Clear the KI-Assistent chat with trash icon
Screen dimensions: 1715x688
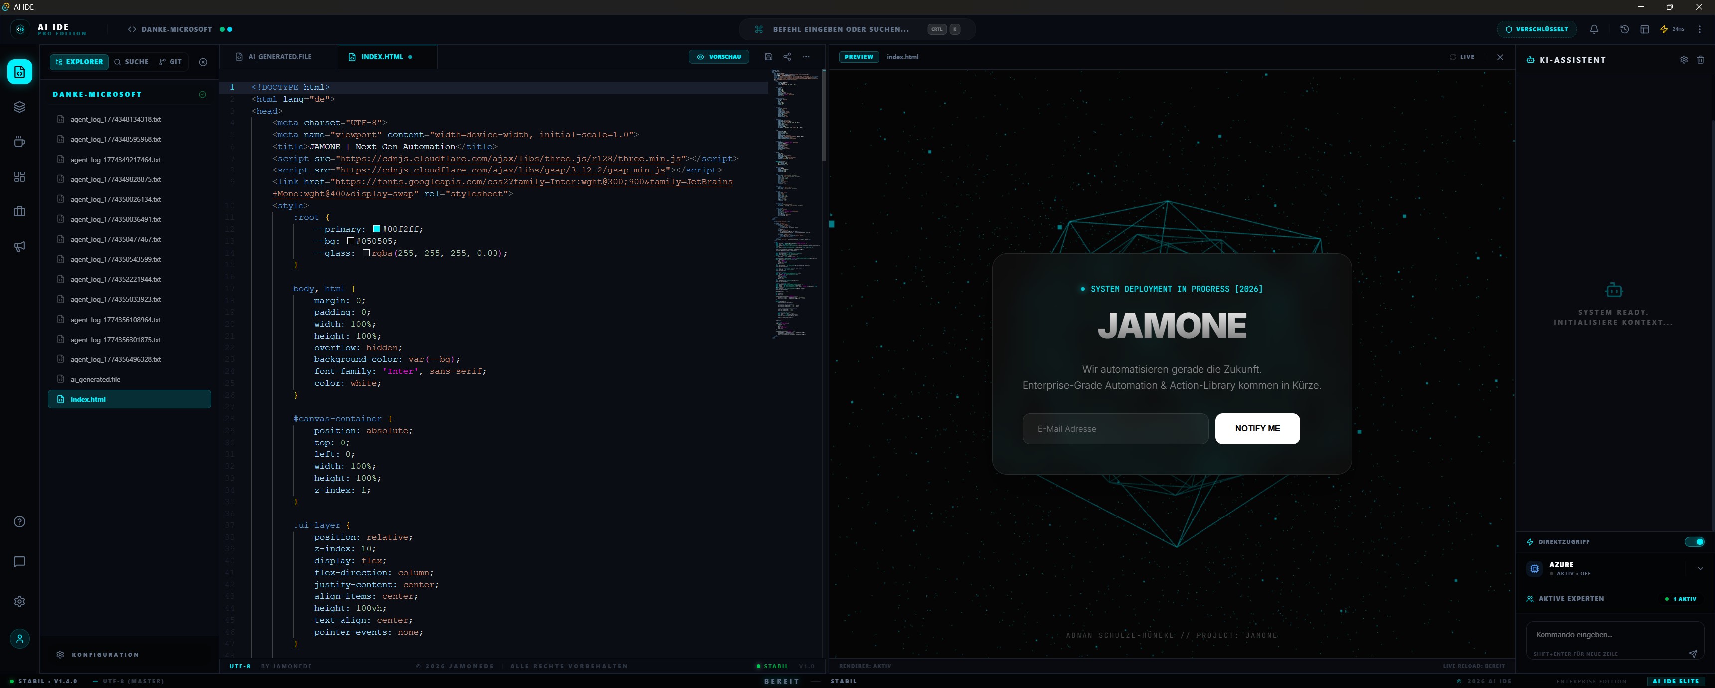(1701, 60)
